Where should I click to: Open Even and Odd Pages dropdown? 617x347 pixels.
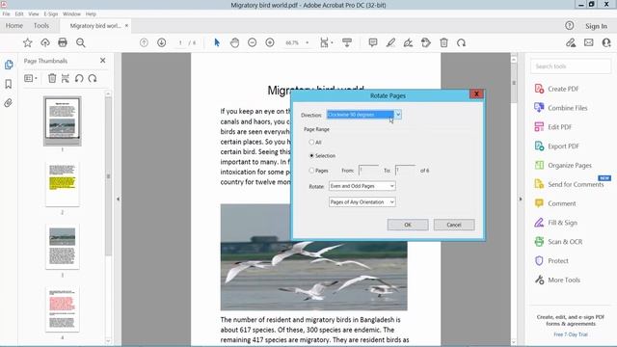(x=362, y=186)
